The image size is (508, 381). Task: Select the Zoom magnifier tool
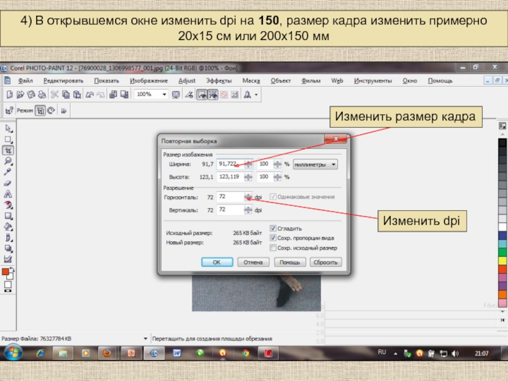point(9,161)
